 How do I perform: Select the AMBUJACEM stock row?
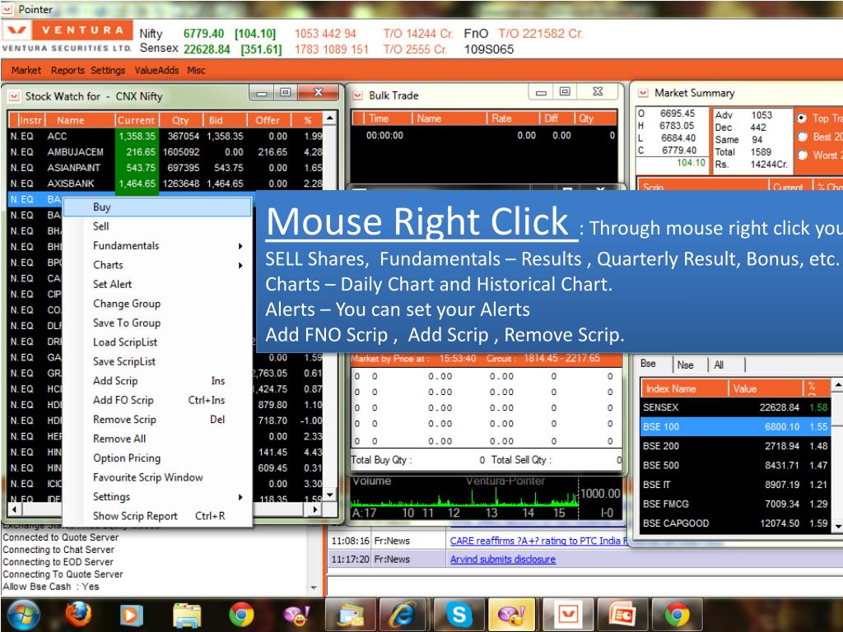click(165, 152)
